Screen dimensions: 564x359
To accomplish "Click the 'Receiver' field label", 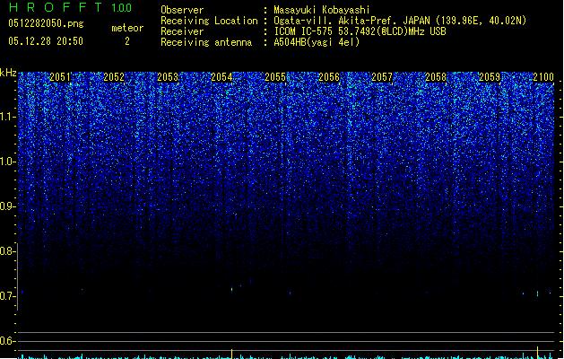I will [182, 31].
